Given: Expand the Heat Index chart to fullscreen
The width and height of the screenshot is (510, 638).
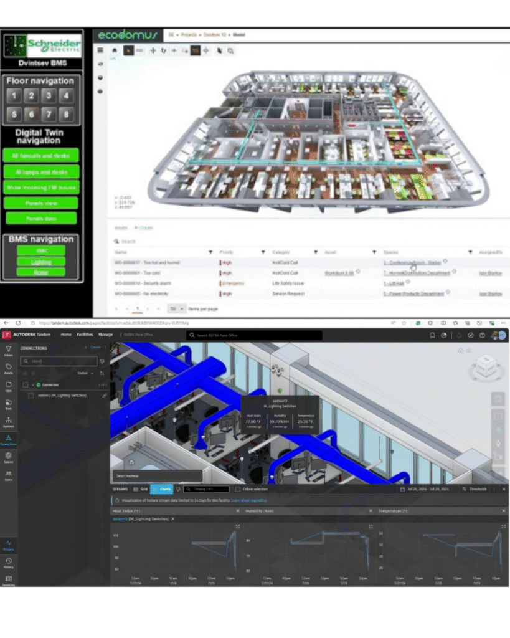Looking at the screenshot, I should click(238, 527).
